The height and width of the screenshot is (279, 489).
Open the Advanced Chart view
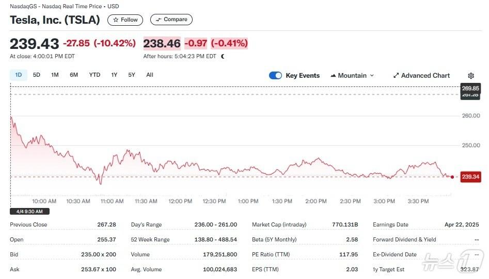pyautogui.click(x=421, y=76)
